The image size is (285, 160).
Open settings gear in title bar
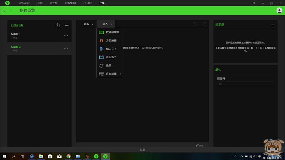[254, 3]
